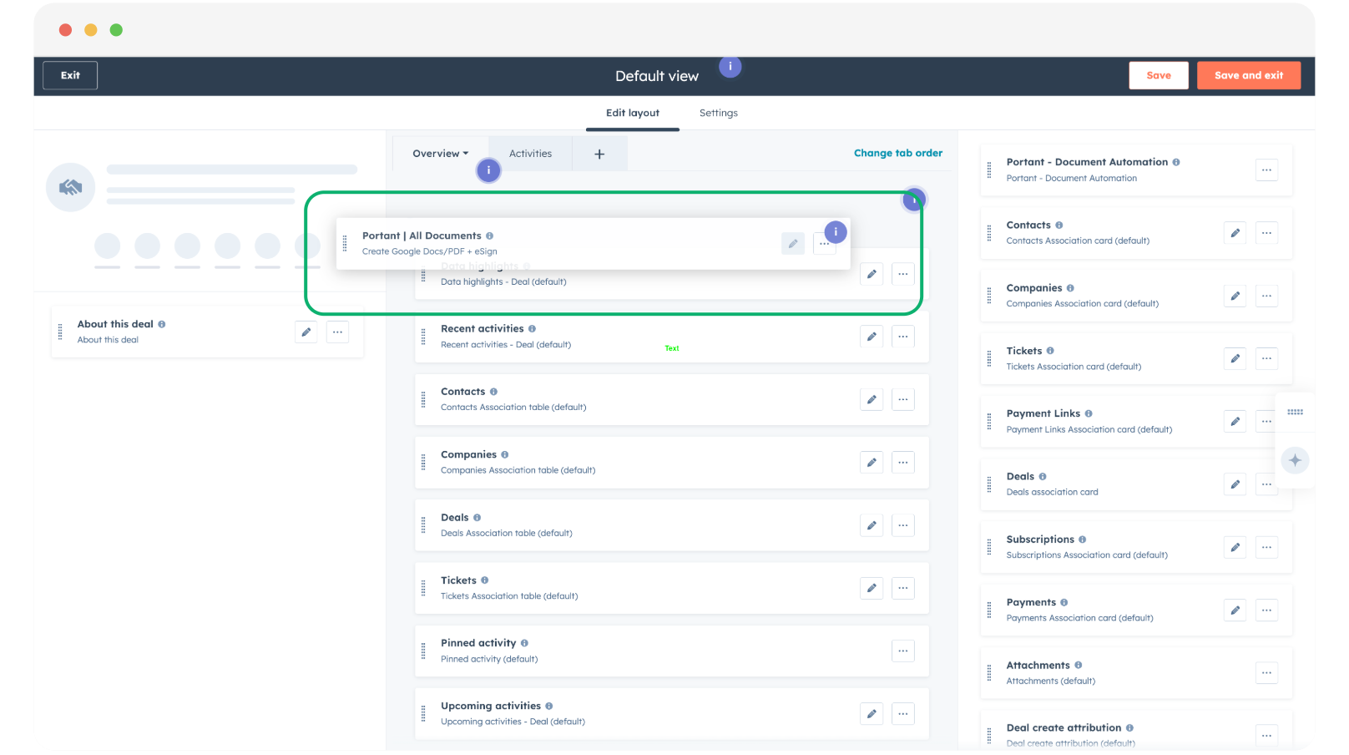1349x755 pixels.
Task: Click info icon beside Portant Document Automation
Action: point(1176,162)
